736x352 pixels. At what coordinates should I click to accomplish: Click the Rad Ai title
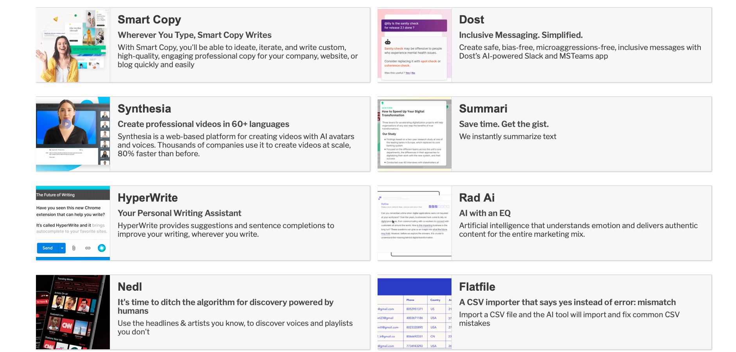pyautogui.click(x=477, y=198)
